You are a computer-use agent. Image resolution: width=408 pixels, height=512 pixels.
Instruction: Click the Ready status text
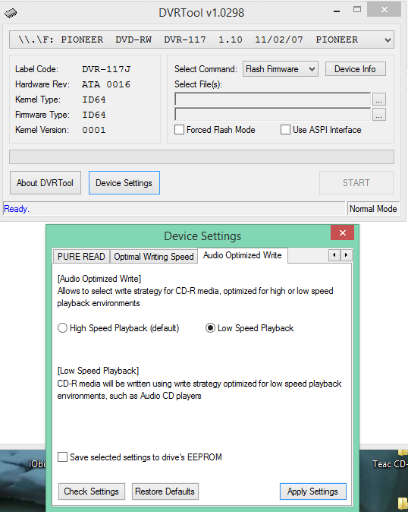17,209
